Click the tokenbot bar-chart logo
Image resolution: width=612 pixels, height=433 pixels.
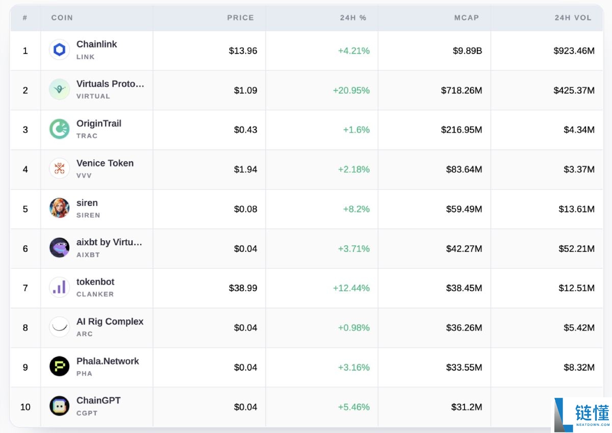click(x=59, y=288)
